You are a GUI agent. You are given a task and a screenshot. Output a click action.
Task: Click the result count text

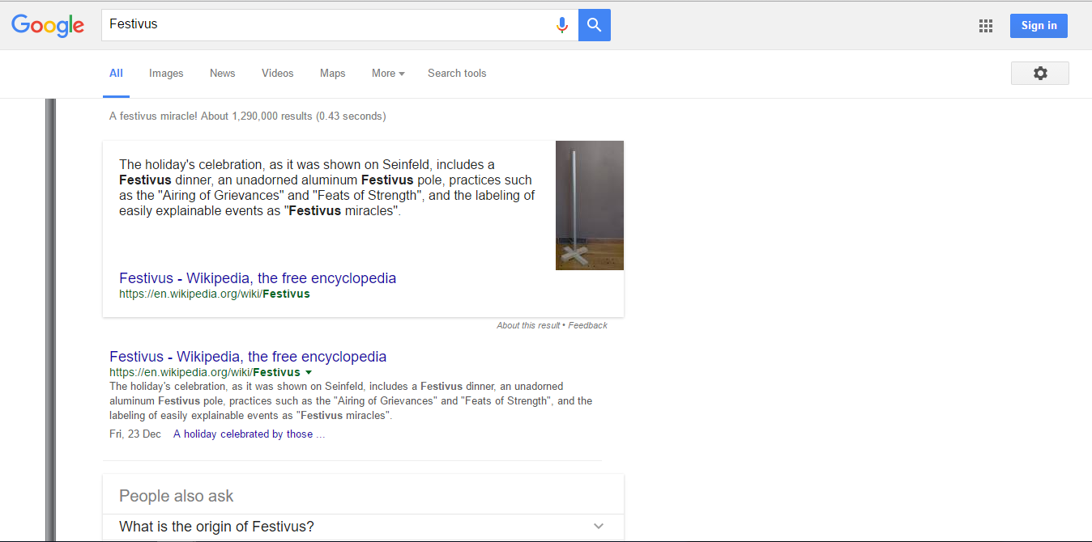[247, 116]
